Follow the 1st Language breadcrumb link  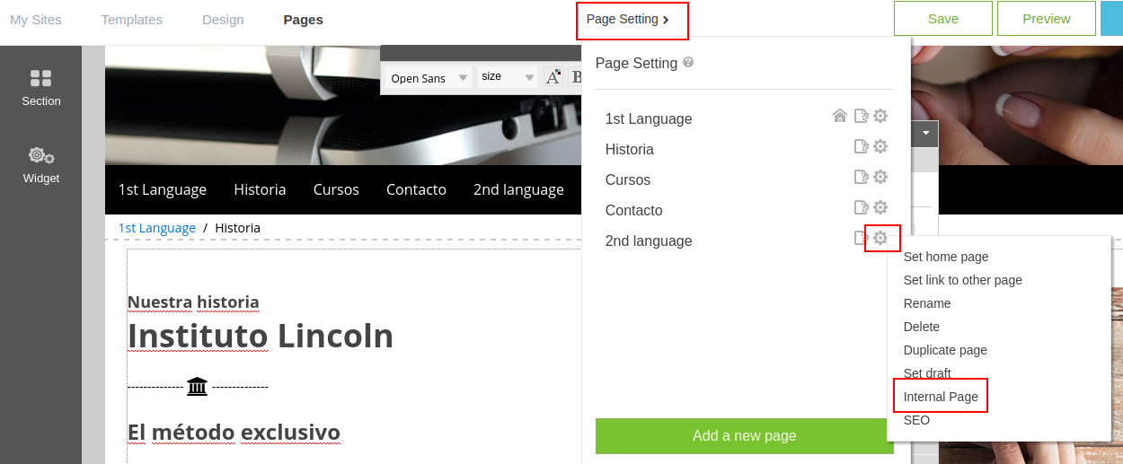(x=157, y=228)
